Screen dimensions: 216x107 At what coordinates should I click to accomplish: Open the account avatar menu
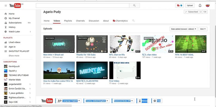[208, 5]
